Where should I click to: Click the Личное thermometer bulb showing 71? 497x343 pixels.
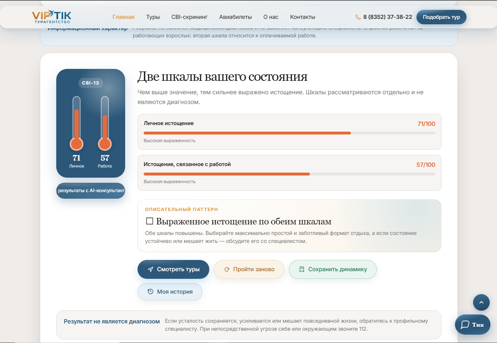(x=77, y=144)
